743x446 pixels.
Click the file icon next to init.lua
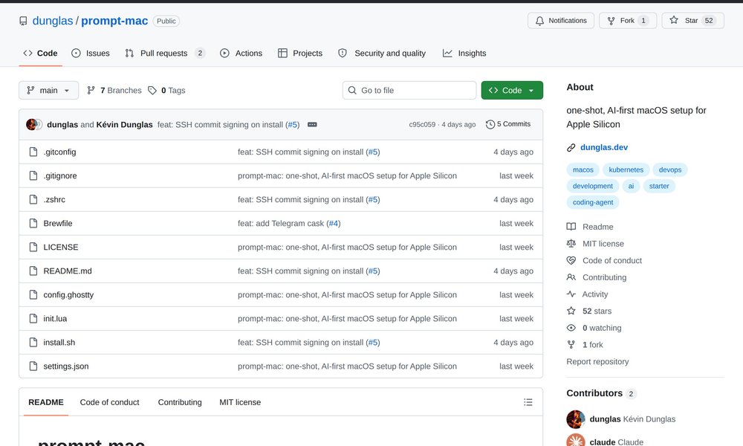(x=33, y=318)
